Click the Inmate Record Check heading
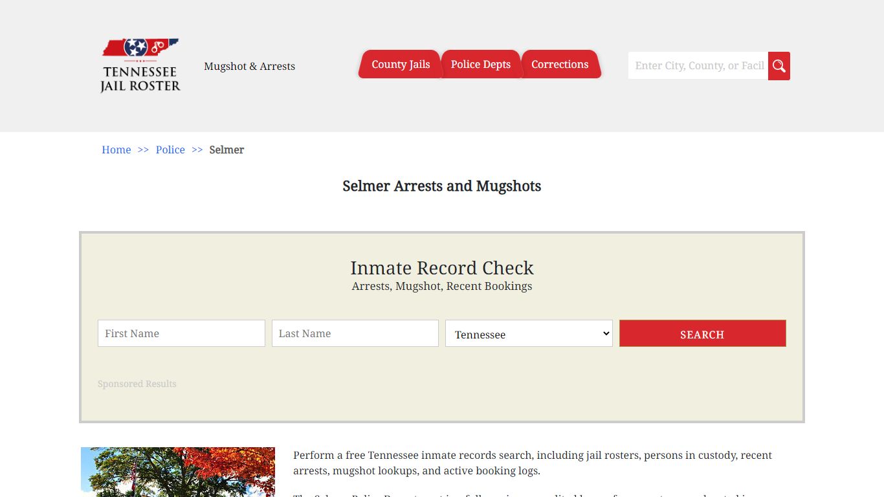 tap(442, 268)
